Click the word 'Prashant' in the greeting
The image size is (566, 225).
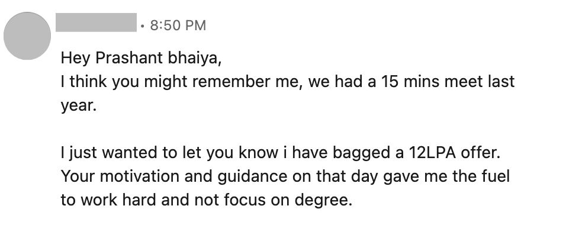click(129, 59)
